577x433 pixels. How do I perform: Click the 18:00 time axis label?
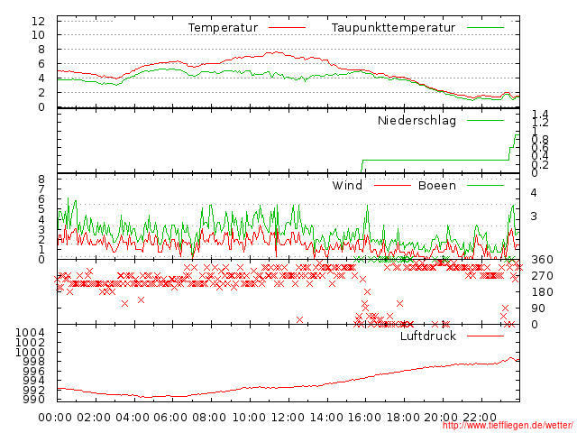[404, 418]
